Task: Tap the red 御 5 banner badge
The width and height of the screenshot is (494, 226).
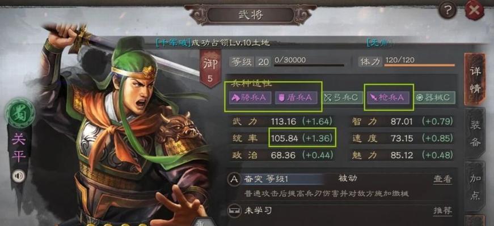Action: [x=210, y=69]
